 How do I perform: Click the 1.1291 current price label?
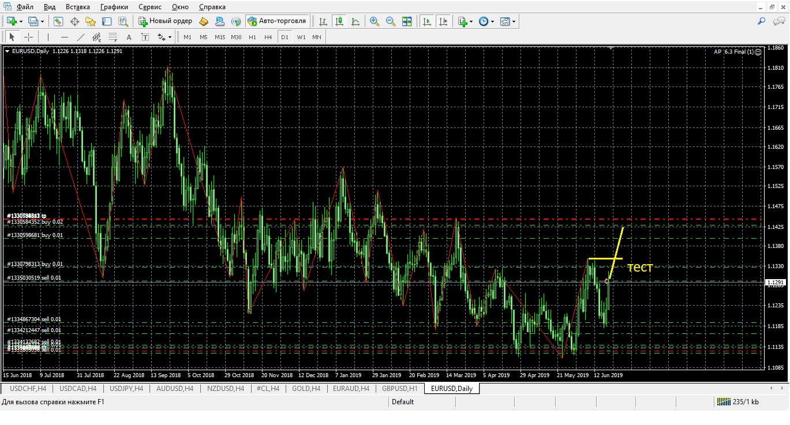tap(774, 283)
